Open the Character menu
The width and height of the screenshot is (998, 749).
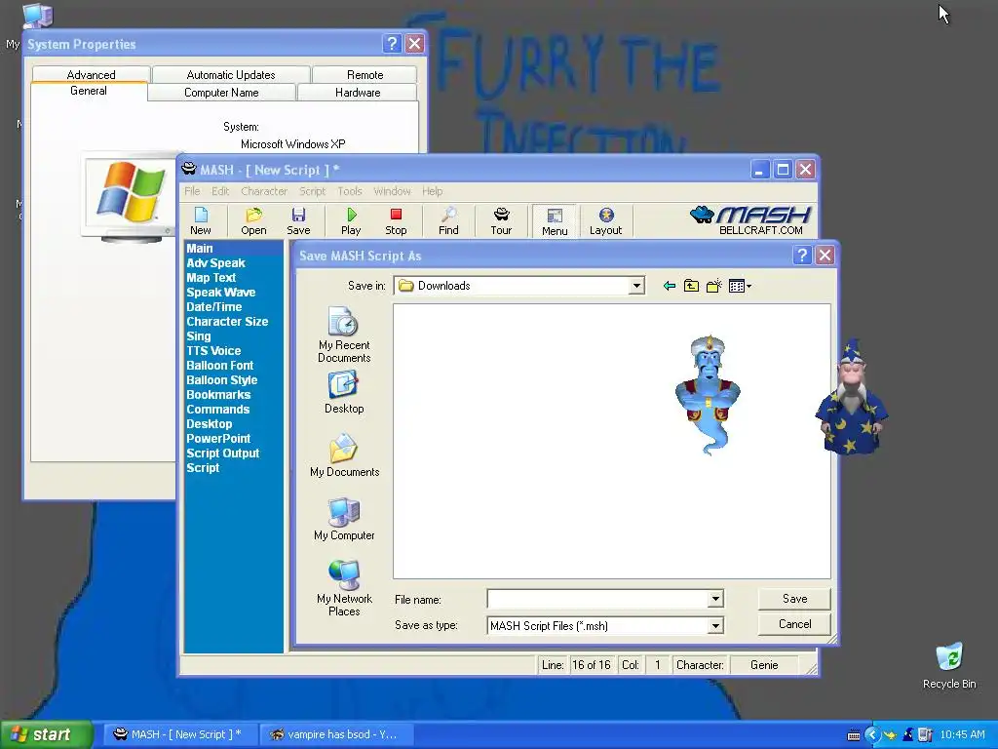pyautogui.click(x=264, y=191)
